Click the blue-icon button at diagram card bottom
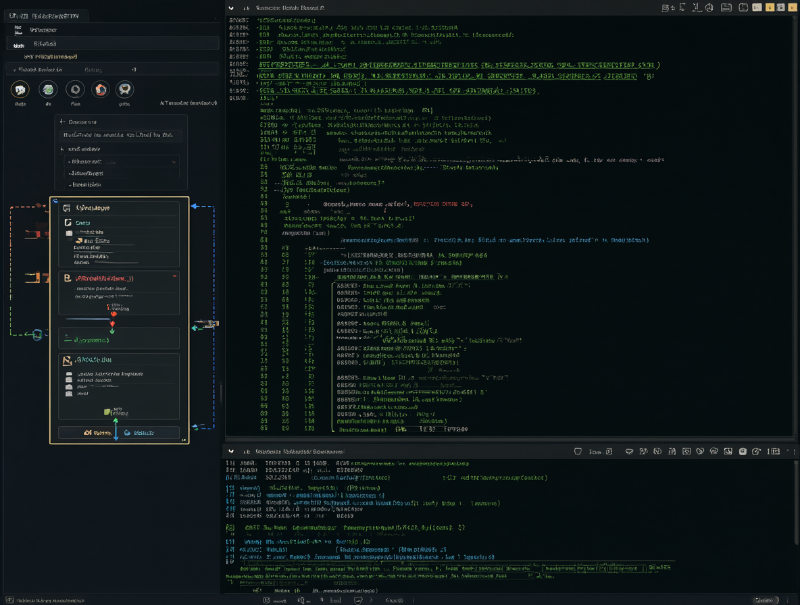This screenshot has height=605, width=800. click(139, 433)
